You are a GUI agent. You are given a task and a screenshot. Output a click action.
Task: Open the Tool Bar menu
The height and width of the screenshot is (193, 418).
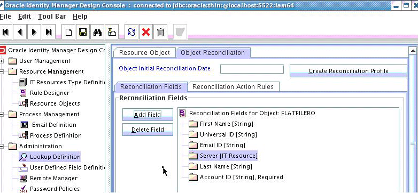pos(52,17)
